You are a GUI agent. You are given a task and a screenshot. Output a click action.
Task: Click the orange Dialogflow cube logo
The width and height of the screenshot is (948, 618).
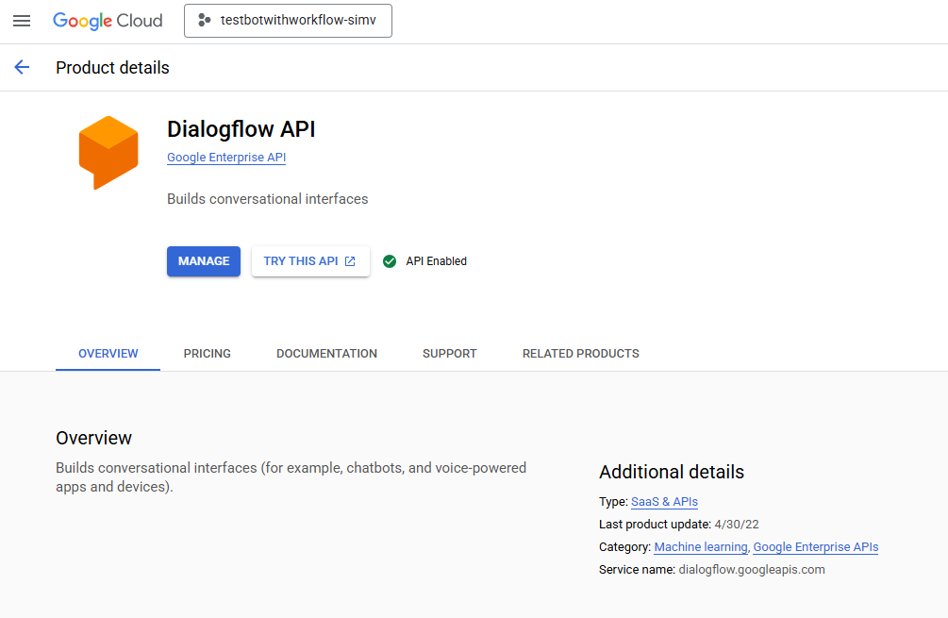(108, 153)
